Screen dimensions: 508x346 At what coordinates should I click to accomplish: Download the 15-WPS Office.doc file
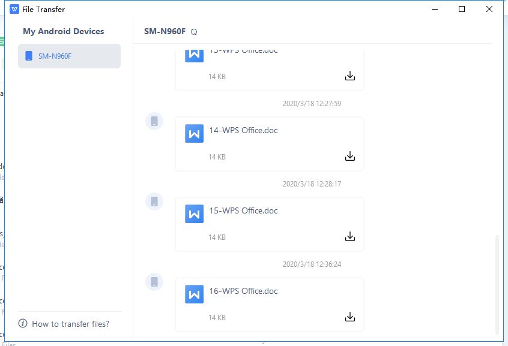[350, 237]
